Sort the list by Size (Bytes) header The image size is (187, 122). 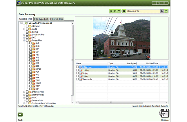132,63
